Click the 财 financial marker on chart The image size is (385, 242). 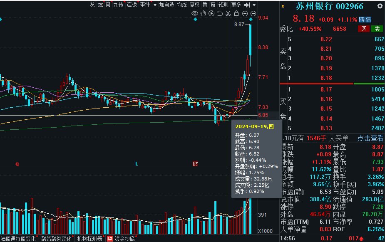(195, 163)
